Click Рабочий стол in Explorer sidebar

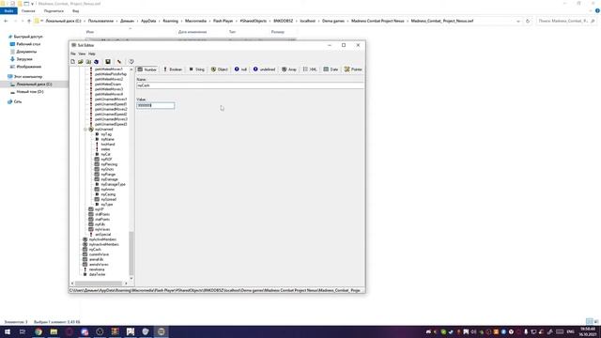[28, 44]
